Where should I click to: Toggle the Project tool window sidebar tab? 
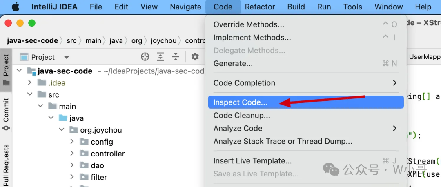pos(6,69)
